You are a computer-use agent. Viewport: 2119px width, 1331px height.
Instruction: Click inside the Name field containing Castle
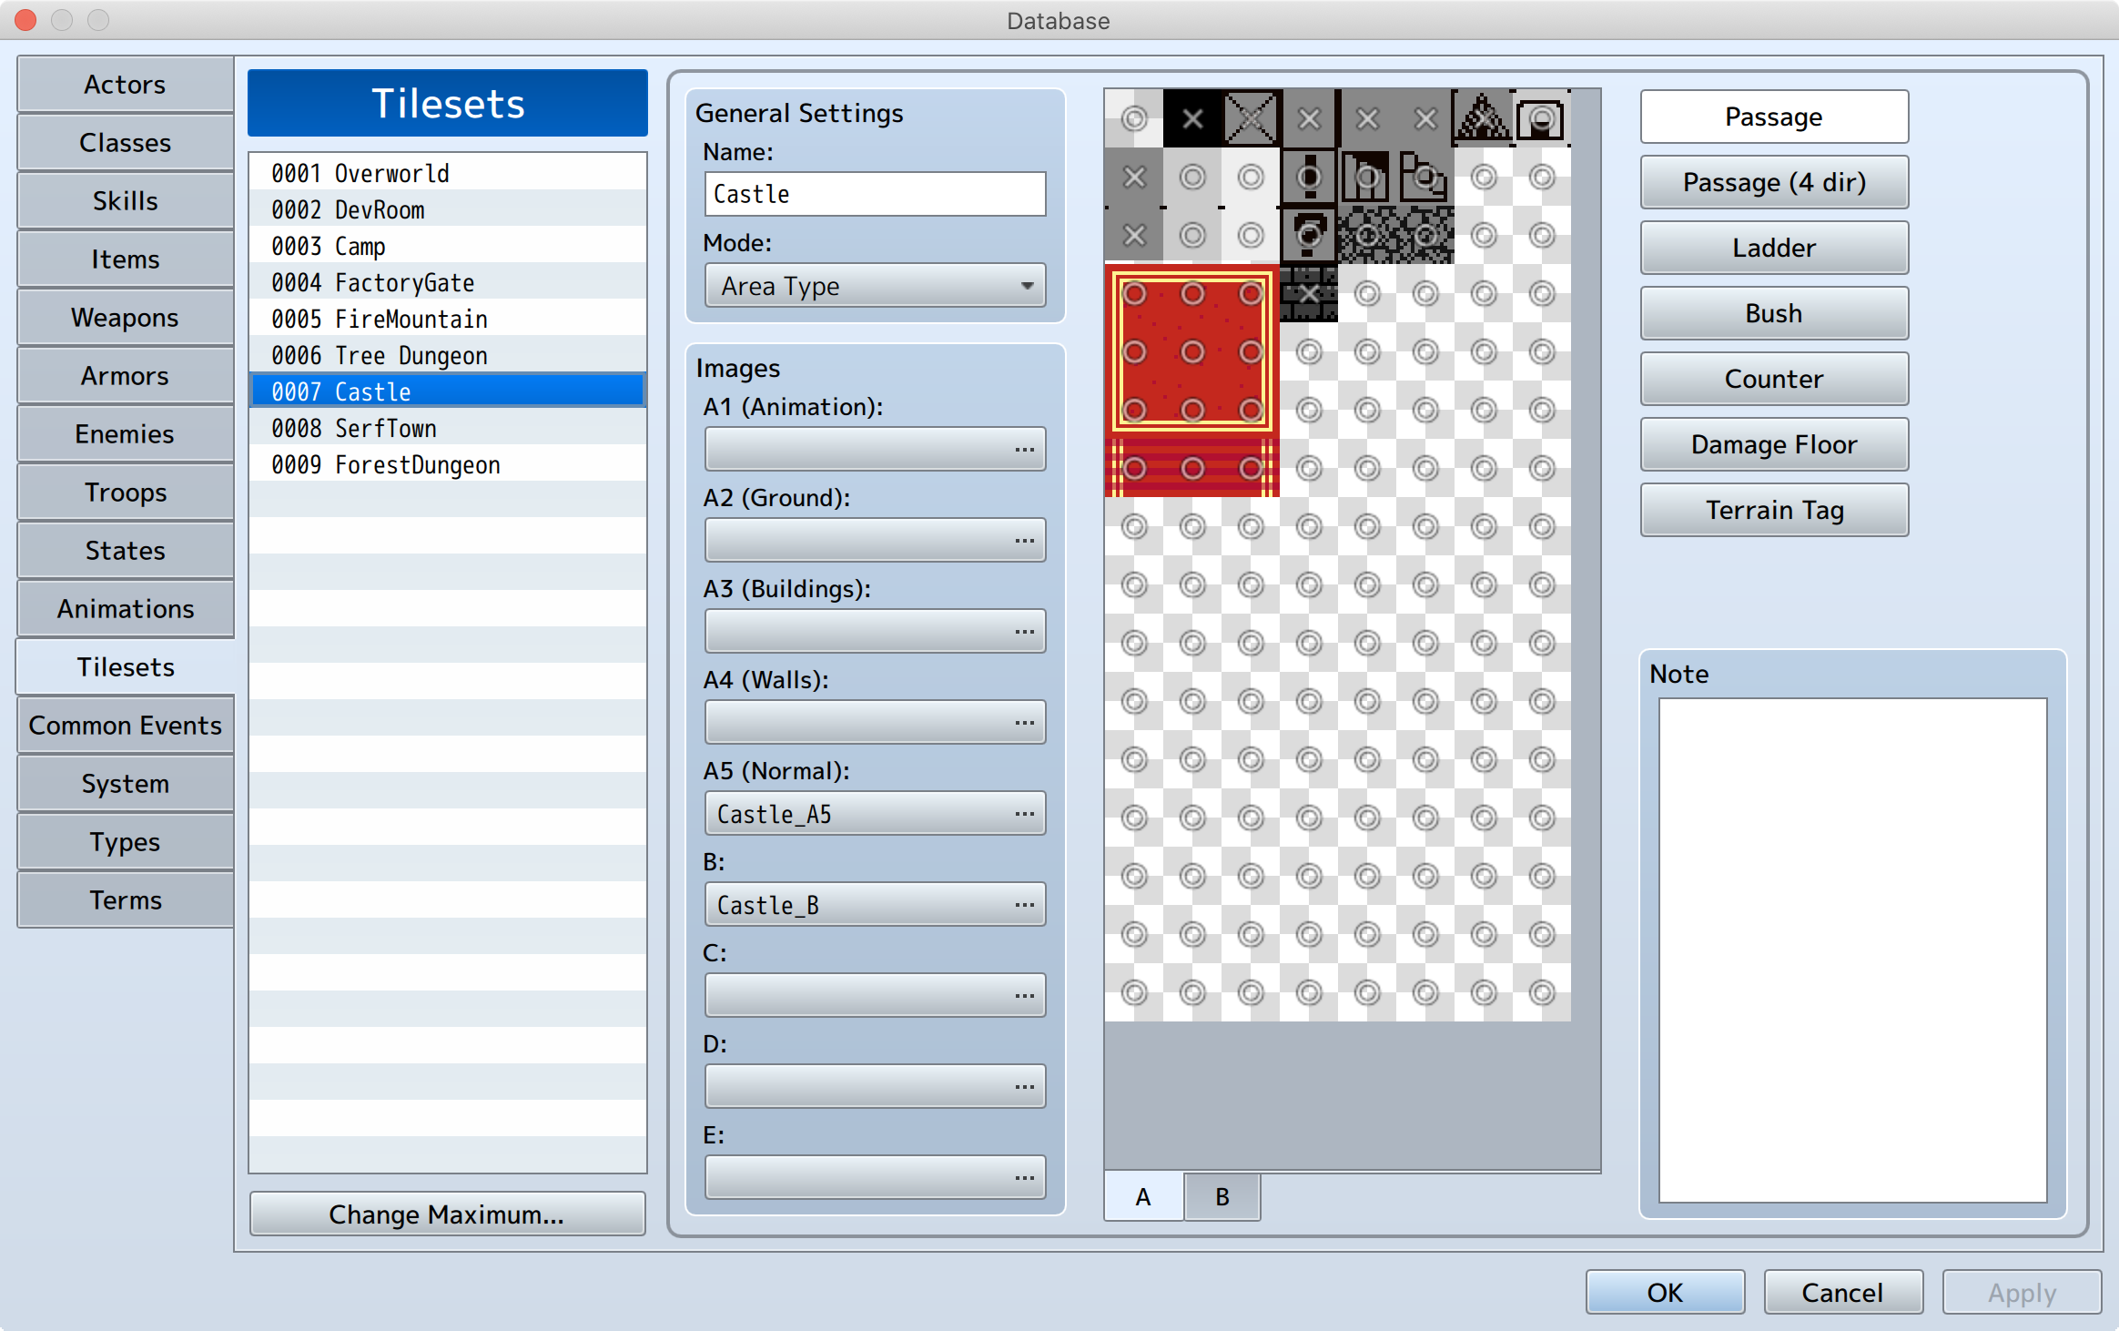(x=874, y=193)
